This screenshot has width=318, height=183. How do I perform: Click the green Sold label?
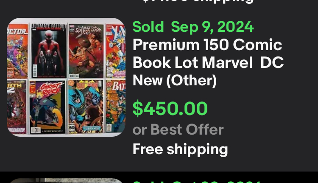(148, 27)
